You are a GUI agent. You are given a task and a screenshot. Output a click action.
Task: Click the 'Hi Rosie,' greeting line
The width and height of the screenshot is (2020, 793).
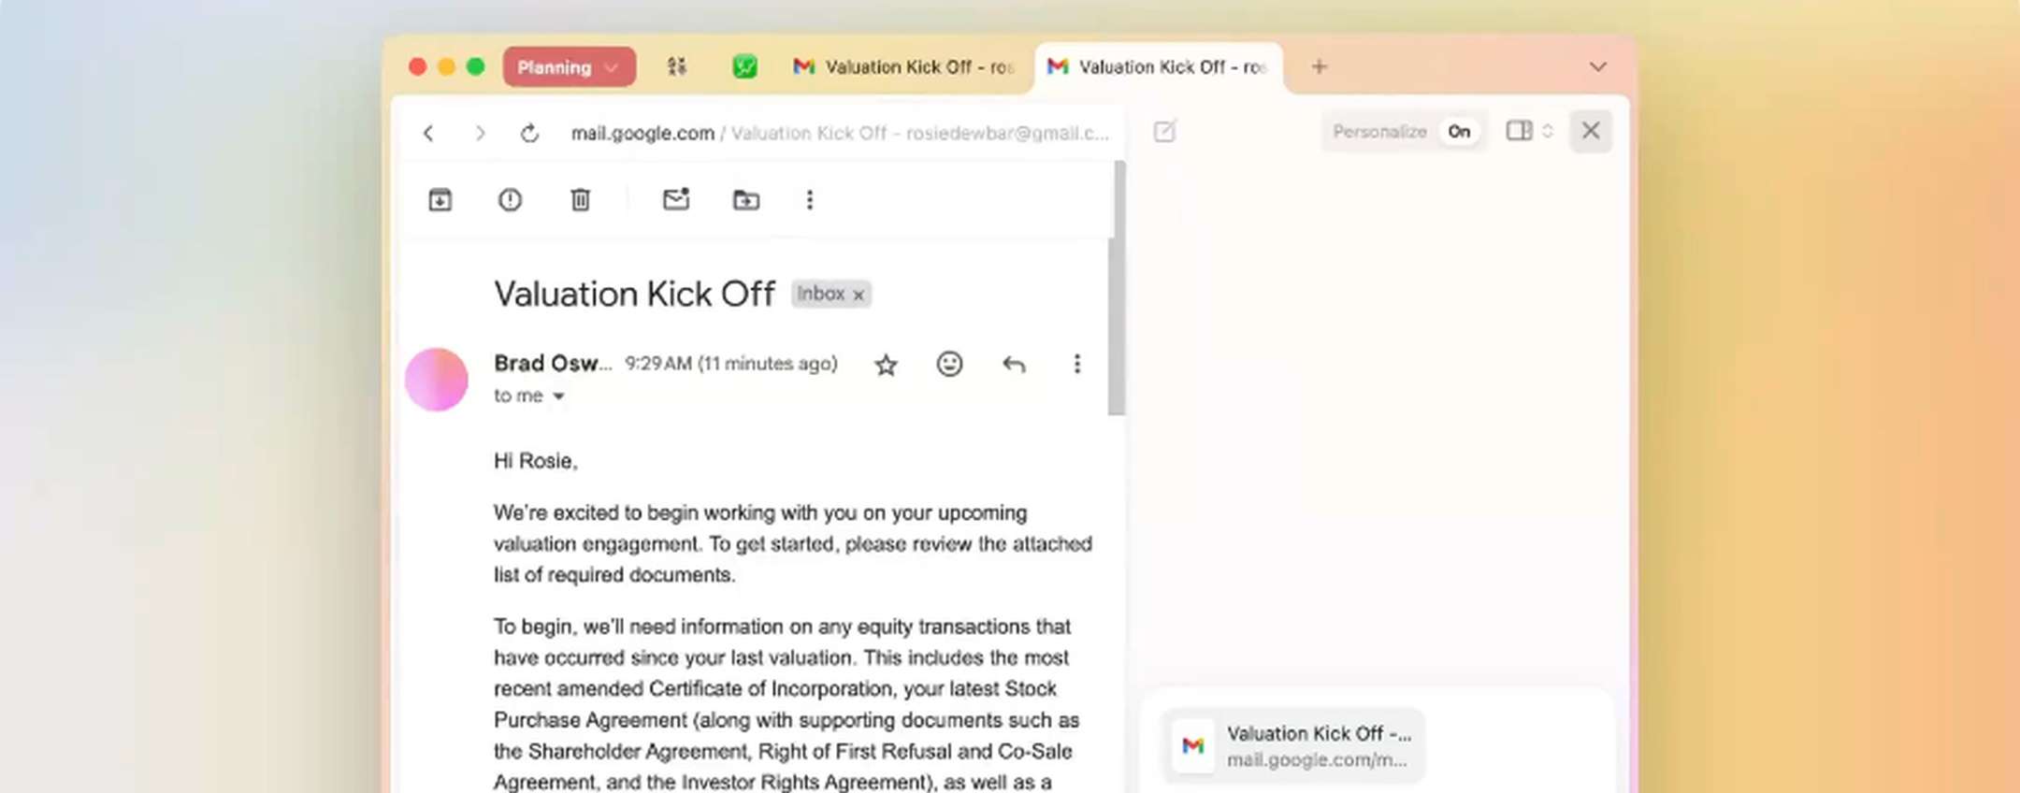[x=536, y=461]
